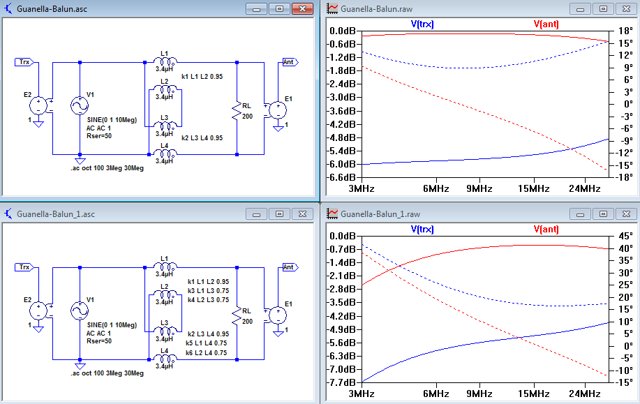
Task: Select V(ant) trace label in Guanella-Balun_1.raw plot
Action: point(546,229)
